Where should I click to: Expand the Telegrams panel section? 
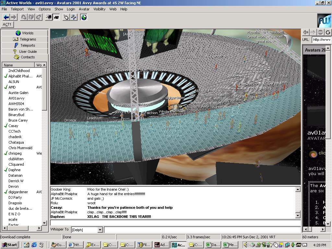click(25, 39)
